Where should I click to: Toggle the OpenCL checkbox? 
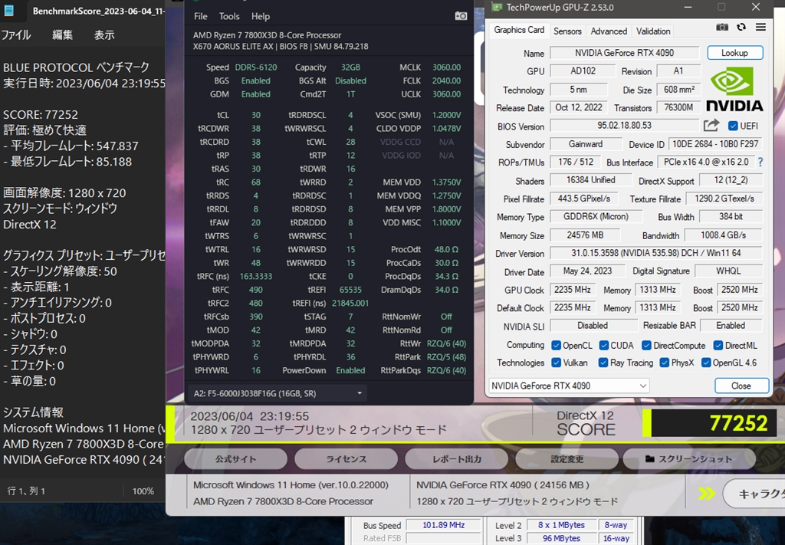556,345
